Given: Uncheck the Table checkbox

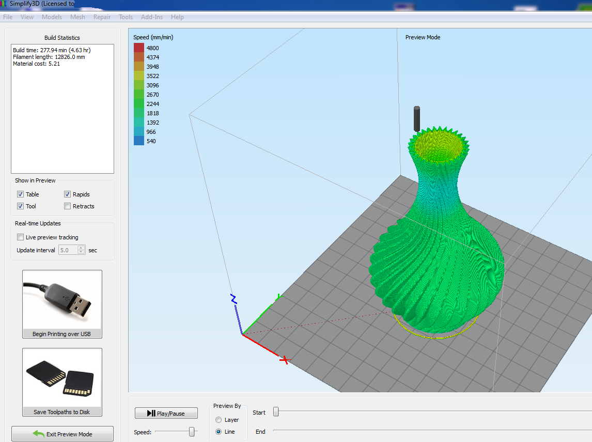Looking at the screenshot, I should click(21, 194).
